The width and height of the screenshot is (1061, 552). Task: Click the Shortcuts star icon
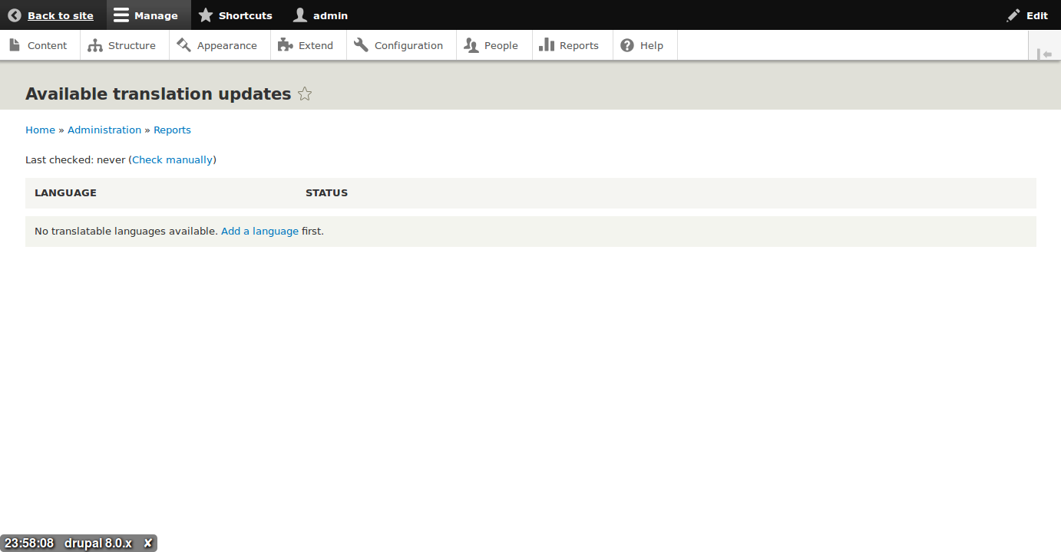click(x=206, y=15)
